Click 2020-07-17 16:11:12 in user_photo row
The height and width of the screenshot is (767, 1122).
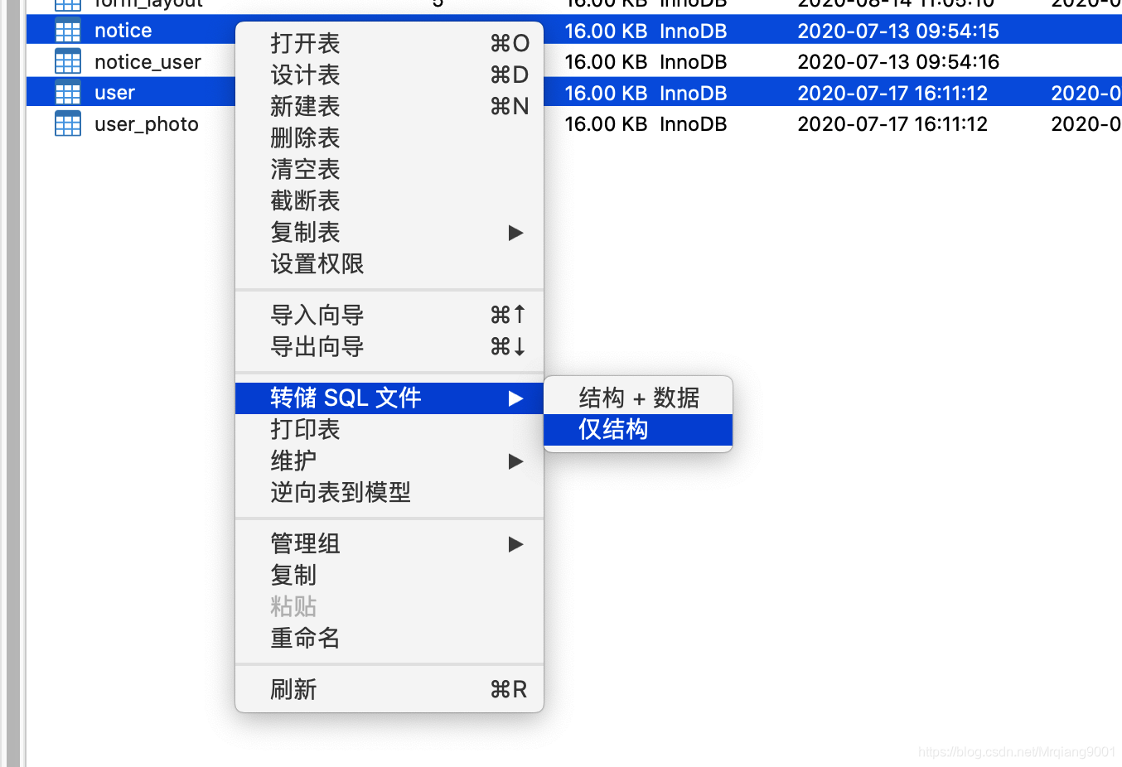892,124
